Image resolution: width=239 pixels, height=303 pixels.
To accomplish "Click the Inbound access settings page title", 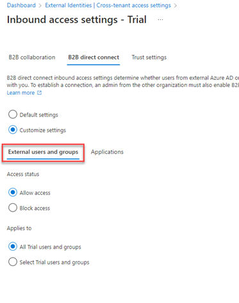I will click(77, 20).
